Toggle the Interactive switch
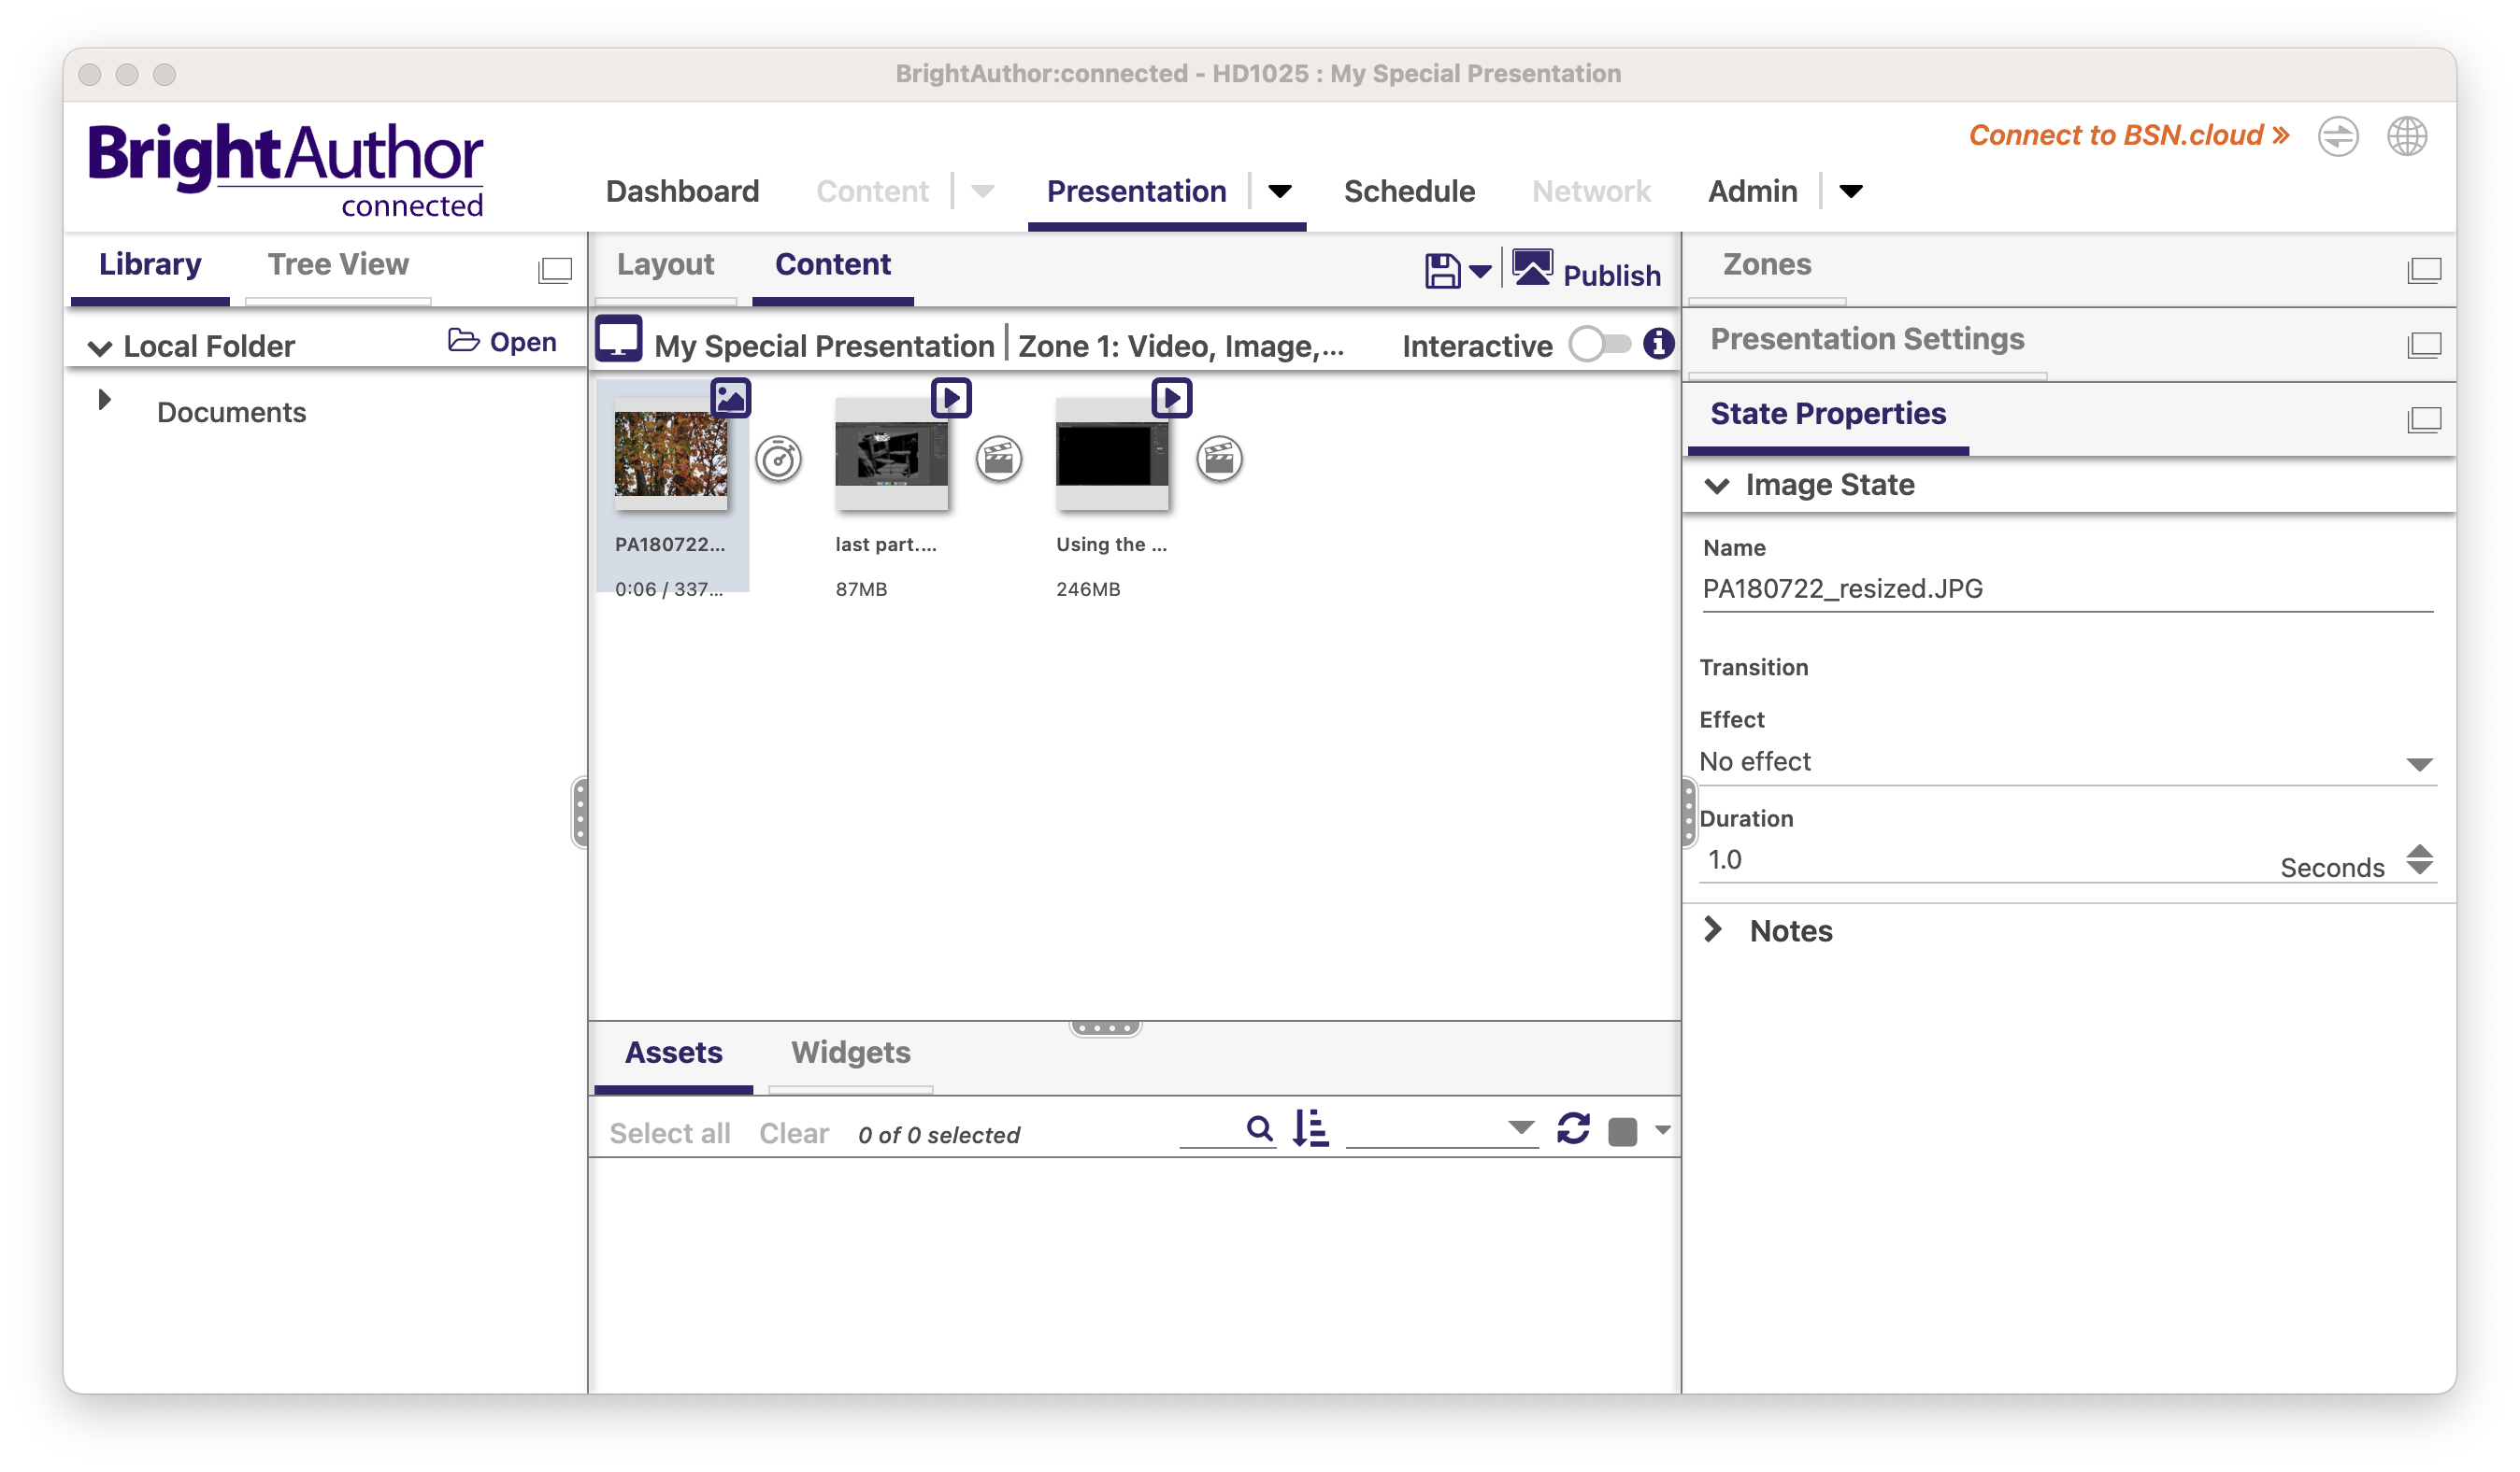Image resolution: width=2520 pixels, height=1472 pixels. (1599, 345)
